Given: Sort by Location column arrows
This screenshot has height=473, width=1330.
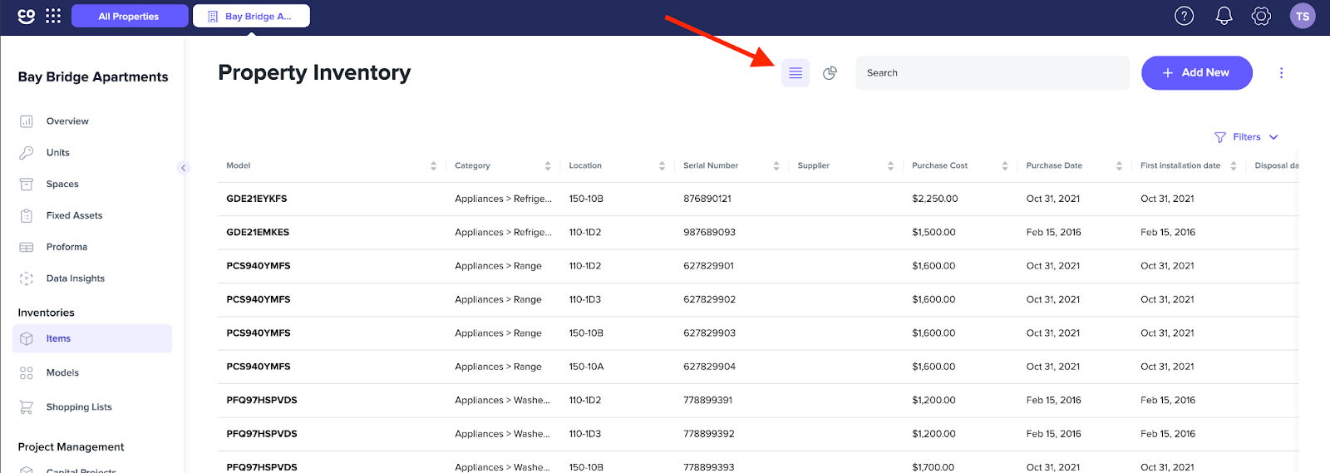Looking at the screenshot, I should coord(662,166).
